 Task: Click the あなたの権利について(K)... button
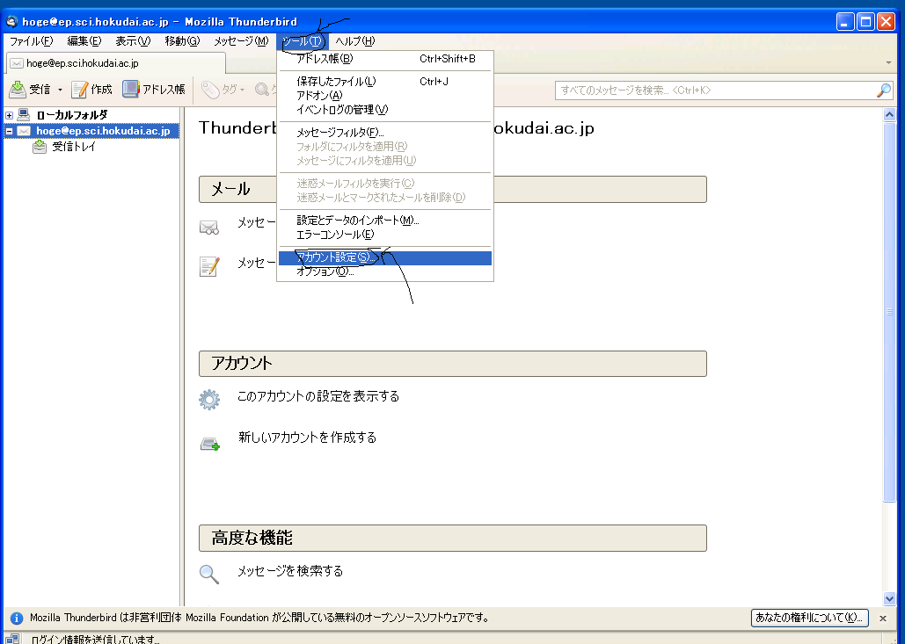(810, 618)
